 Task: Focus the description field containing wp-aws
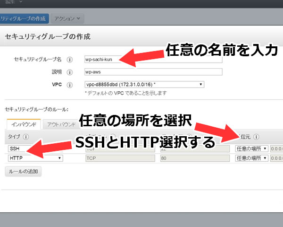tap(153, 72)
